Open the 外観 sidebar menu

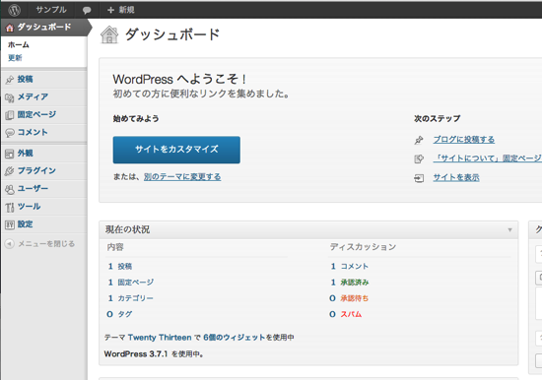(26, 153)
